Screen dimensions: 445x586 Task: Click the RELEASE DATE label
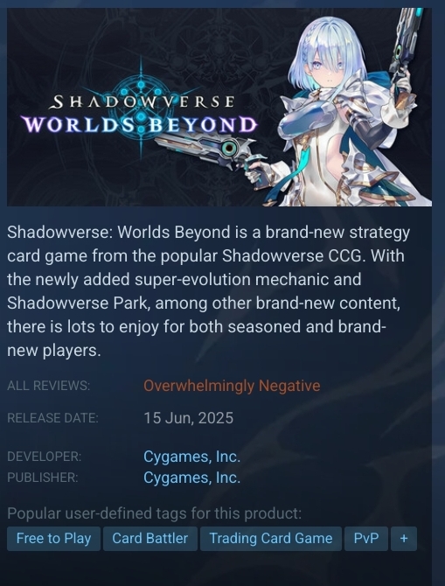click(52, 418)
